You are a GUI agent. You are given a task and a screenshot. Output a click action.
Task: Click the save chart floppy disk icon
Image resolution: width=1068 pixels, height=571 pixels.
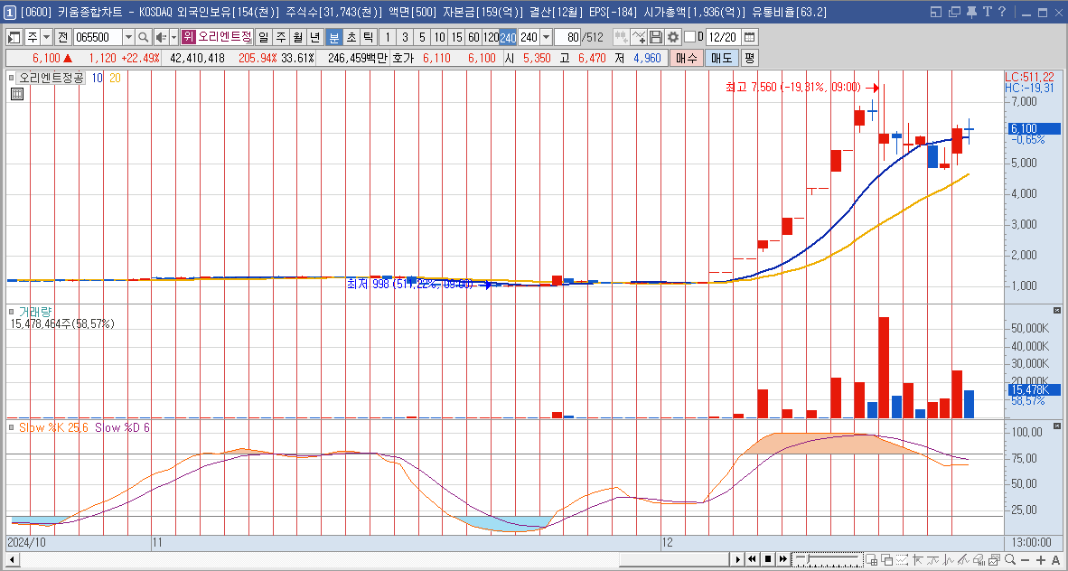[x=656, y=37]
